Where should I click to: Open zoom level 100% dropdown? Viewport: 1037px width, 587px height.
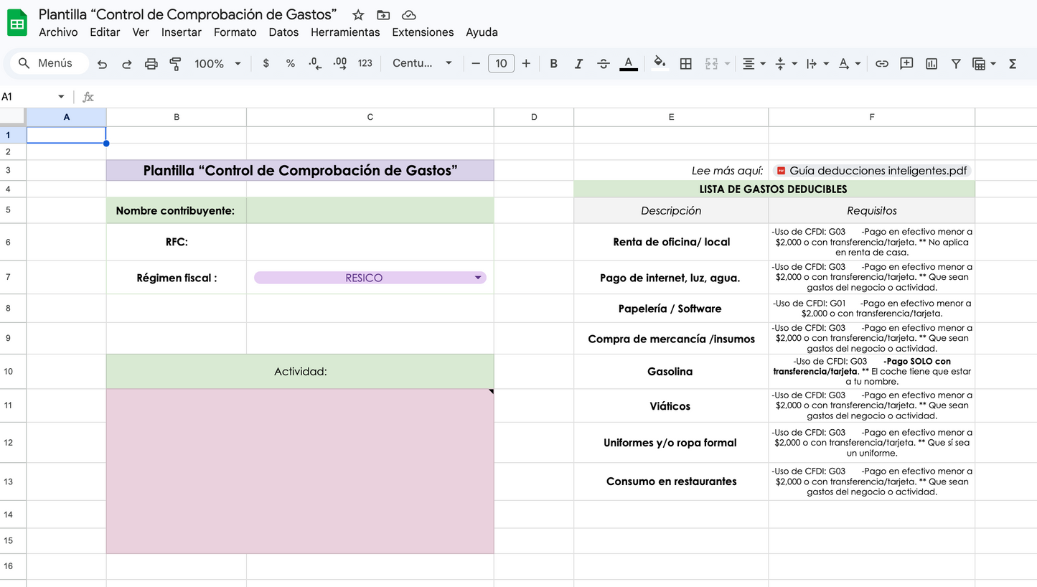(217, 63)
